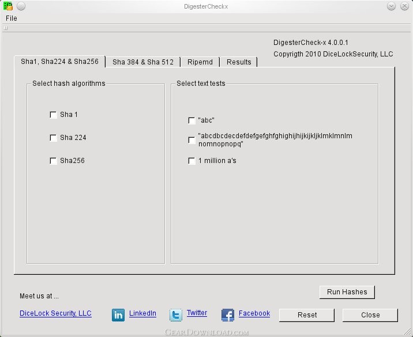Image resolution: width=413 pixels, height=337 pixels.
Task: Go to the Ripemd tab
Action: (200, 62)
